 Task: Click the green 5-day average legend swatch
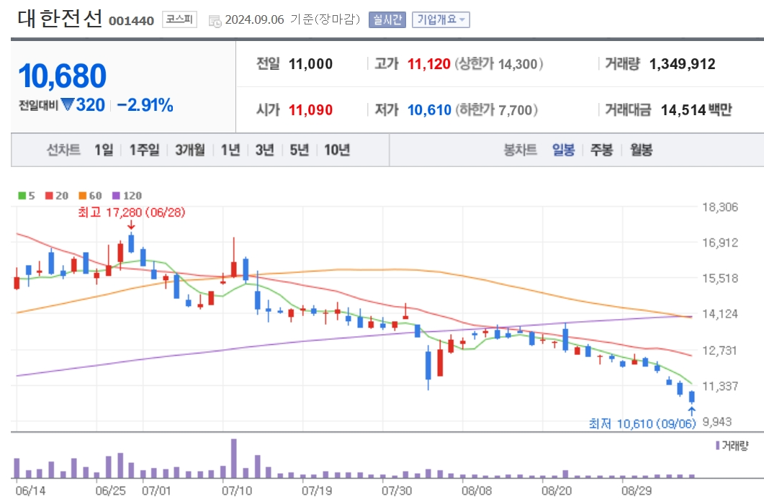22,195
